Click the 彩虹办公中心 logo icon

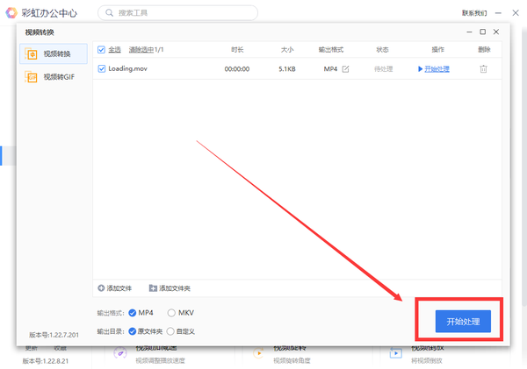(x=11, y=12)
